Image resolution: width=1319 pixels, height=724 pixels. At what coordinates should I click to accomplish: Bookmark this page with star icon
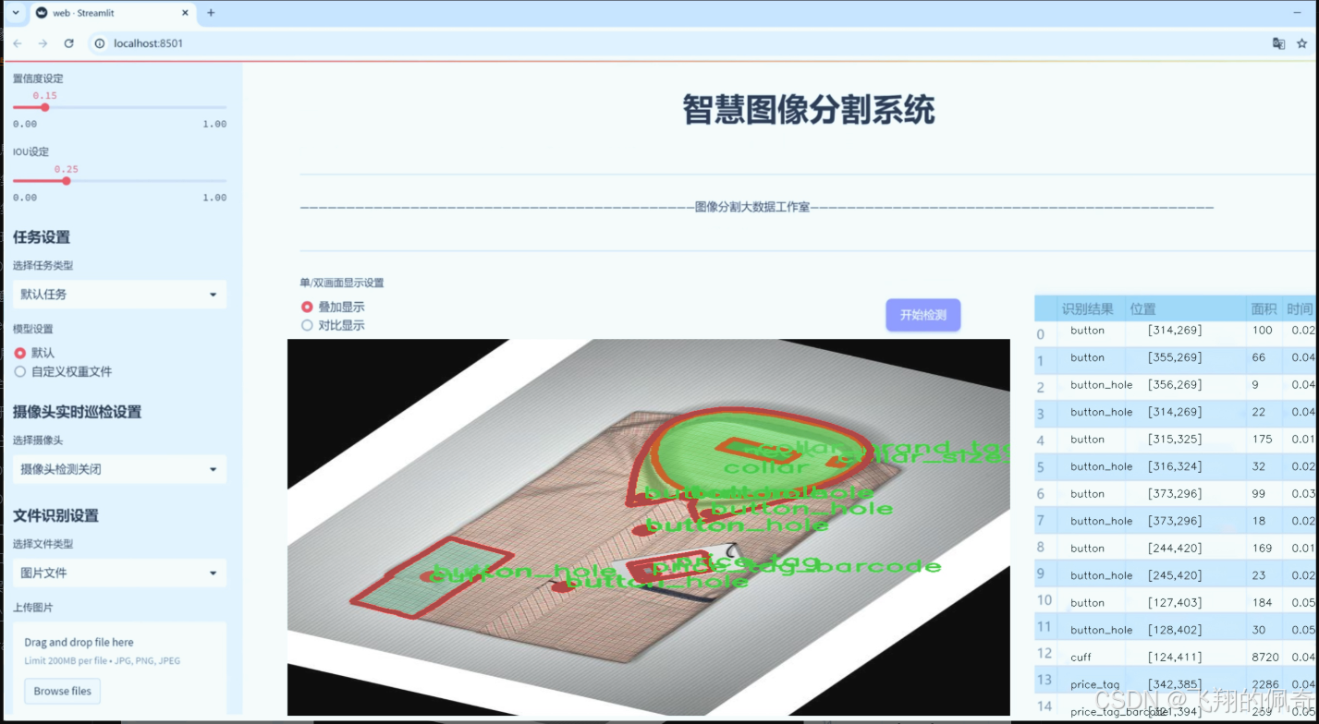coord(1302,43)
